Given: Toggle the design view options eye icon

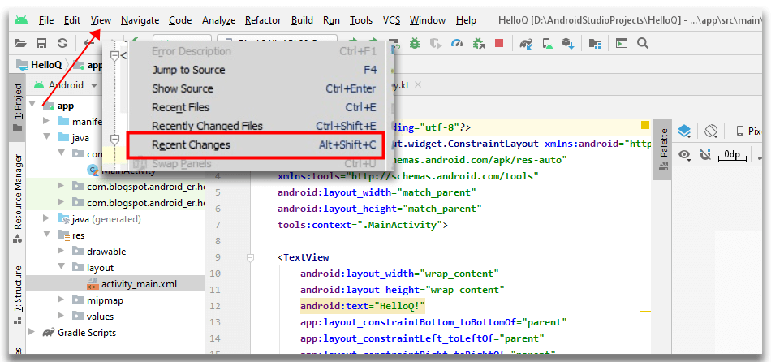Looking at the screenshot, I should (x=685, y=154).
